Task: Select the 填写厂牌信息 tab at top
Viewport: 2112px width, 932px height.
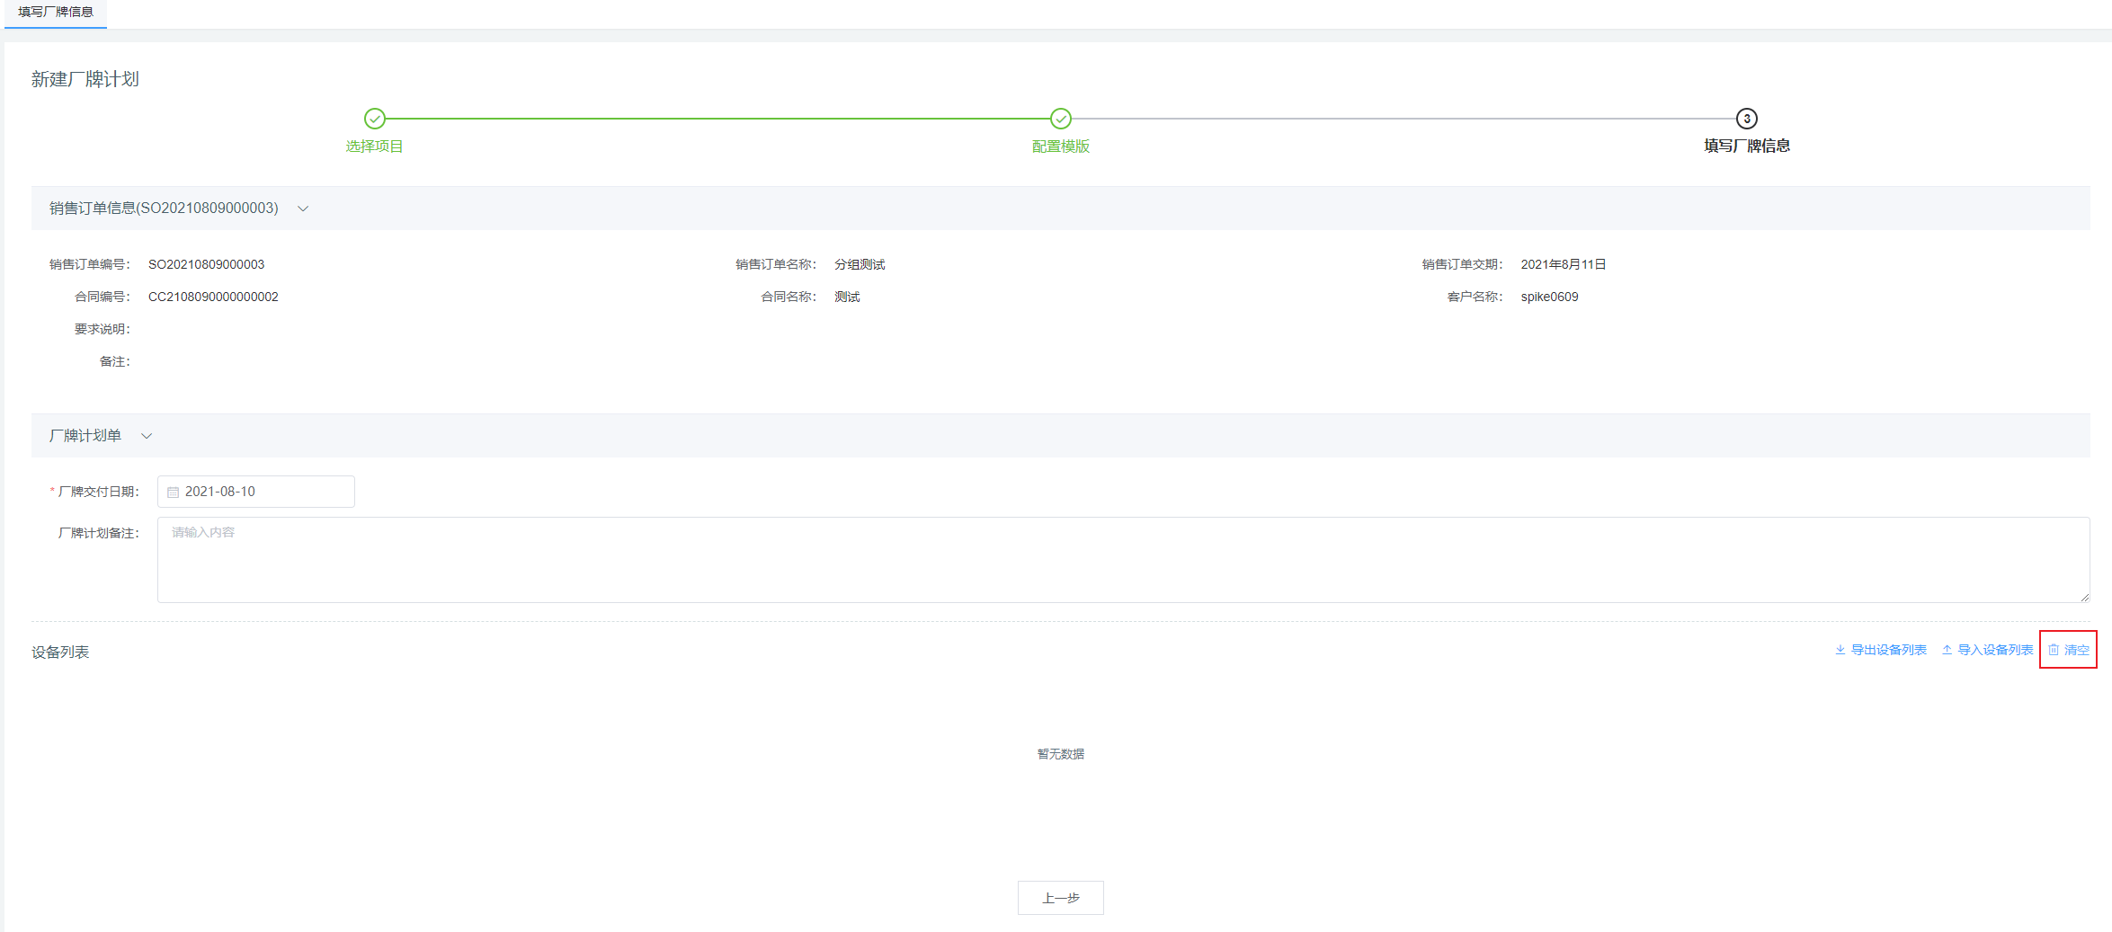Action: [56, 13]
